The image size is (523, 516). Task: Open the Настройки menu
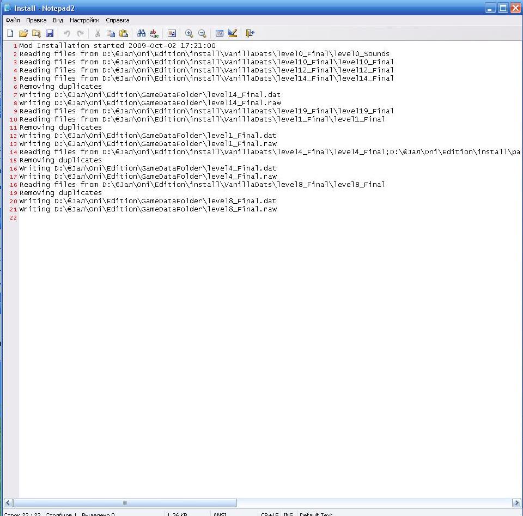tap(84, 20)
